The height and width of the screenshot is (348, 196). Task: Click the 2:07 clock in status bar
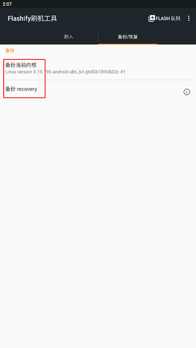tap(7, 4)
